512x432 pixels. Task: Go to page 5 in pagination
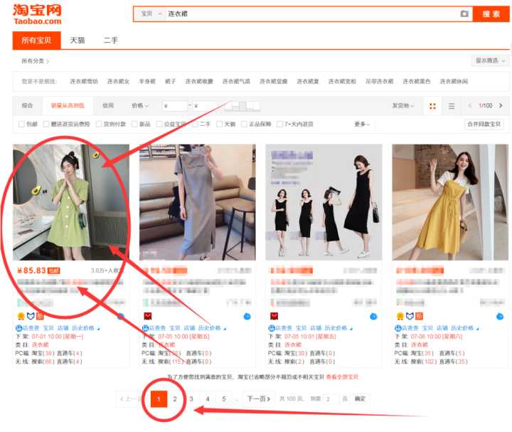(224, 399)
